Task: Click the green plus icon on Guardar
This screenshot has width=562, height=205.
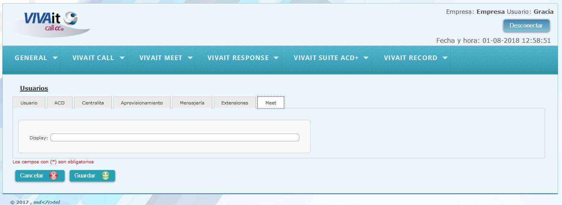Action: click(105, 176)
